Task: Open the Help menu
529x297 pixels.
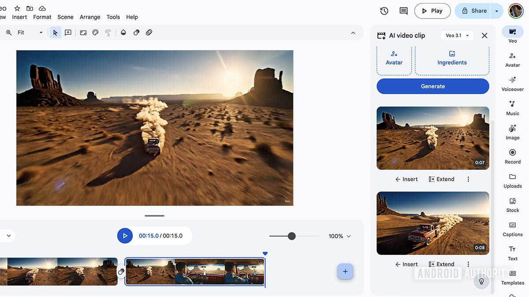Action: [x=132, y=17]
